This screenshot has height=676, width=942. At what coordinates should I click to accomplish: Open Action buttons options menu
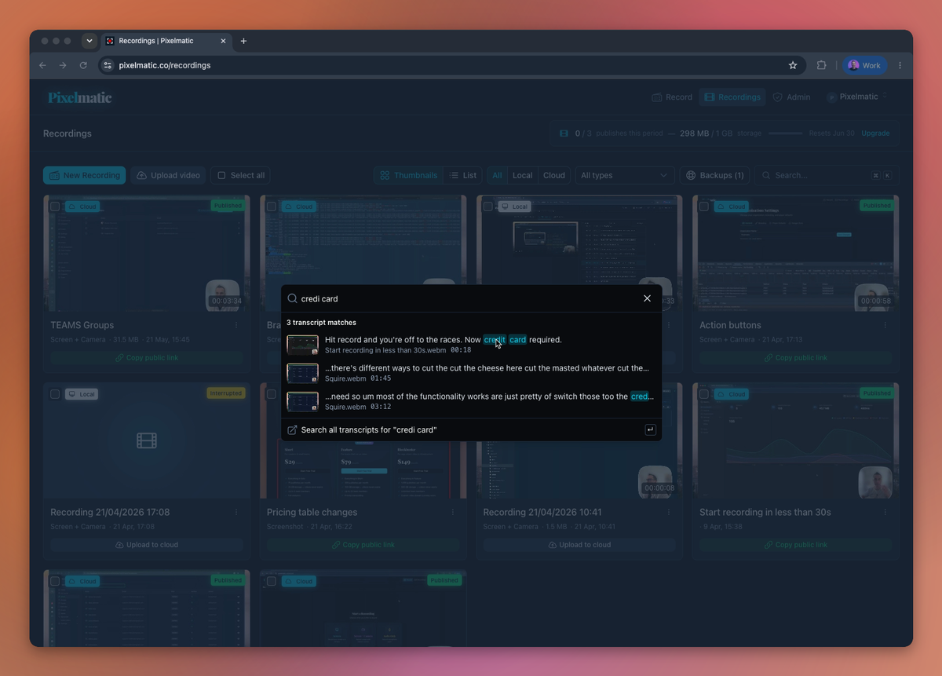pos(885,325)
